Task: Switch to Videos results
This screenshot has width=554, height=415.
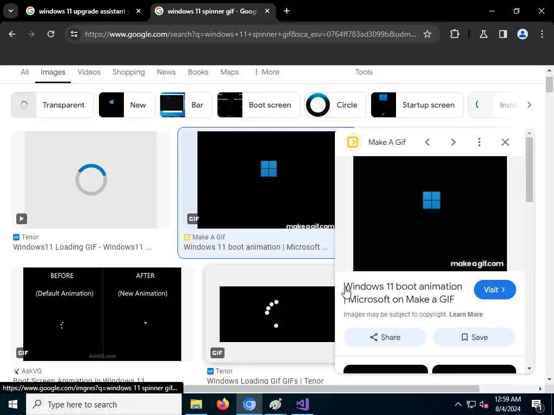Action: coord(89,72)
